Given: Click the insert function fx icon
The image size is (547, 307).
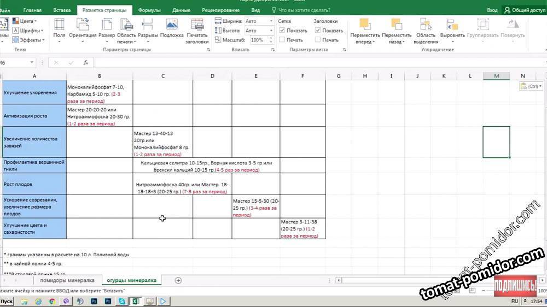Looking at the screenshot, I should coord(85,63).
